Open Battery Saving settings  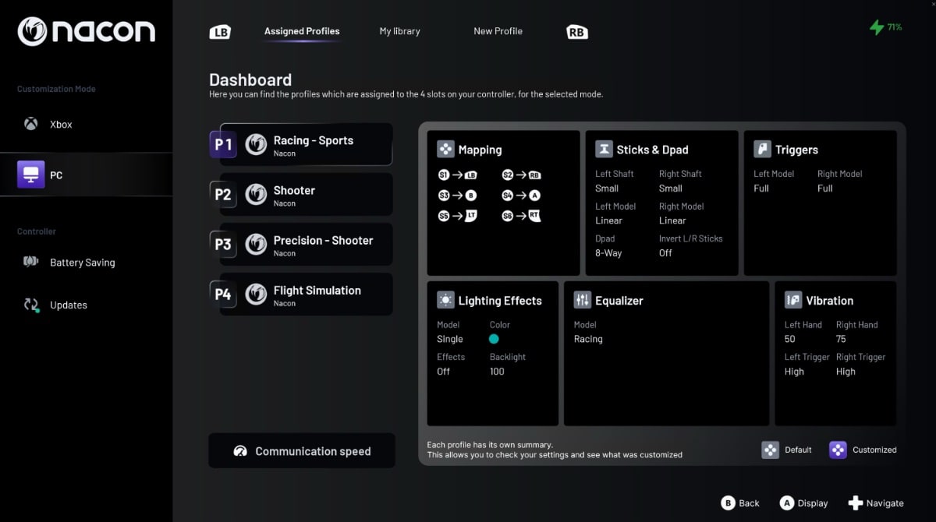click(x=82, y=263)
